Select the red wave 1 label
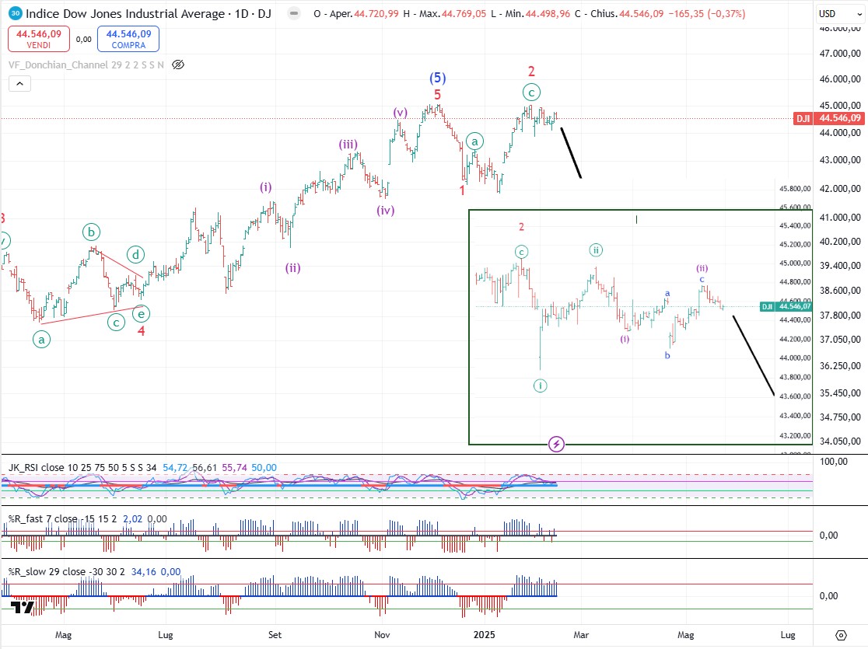Image resolution: width=868 pixels, height=649 pixels. (462, 190)
